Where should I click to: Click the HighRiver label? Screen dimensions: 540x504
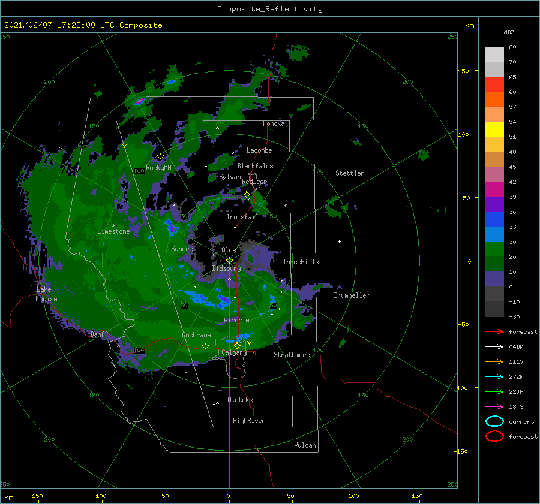(x=249, y=421)
